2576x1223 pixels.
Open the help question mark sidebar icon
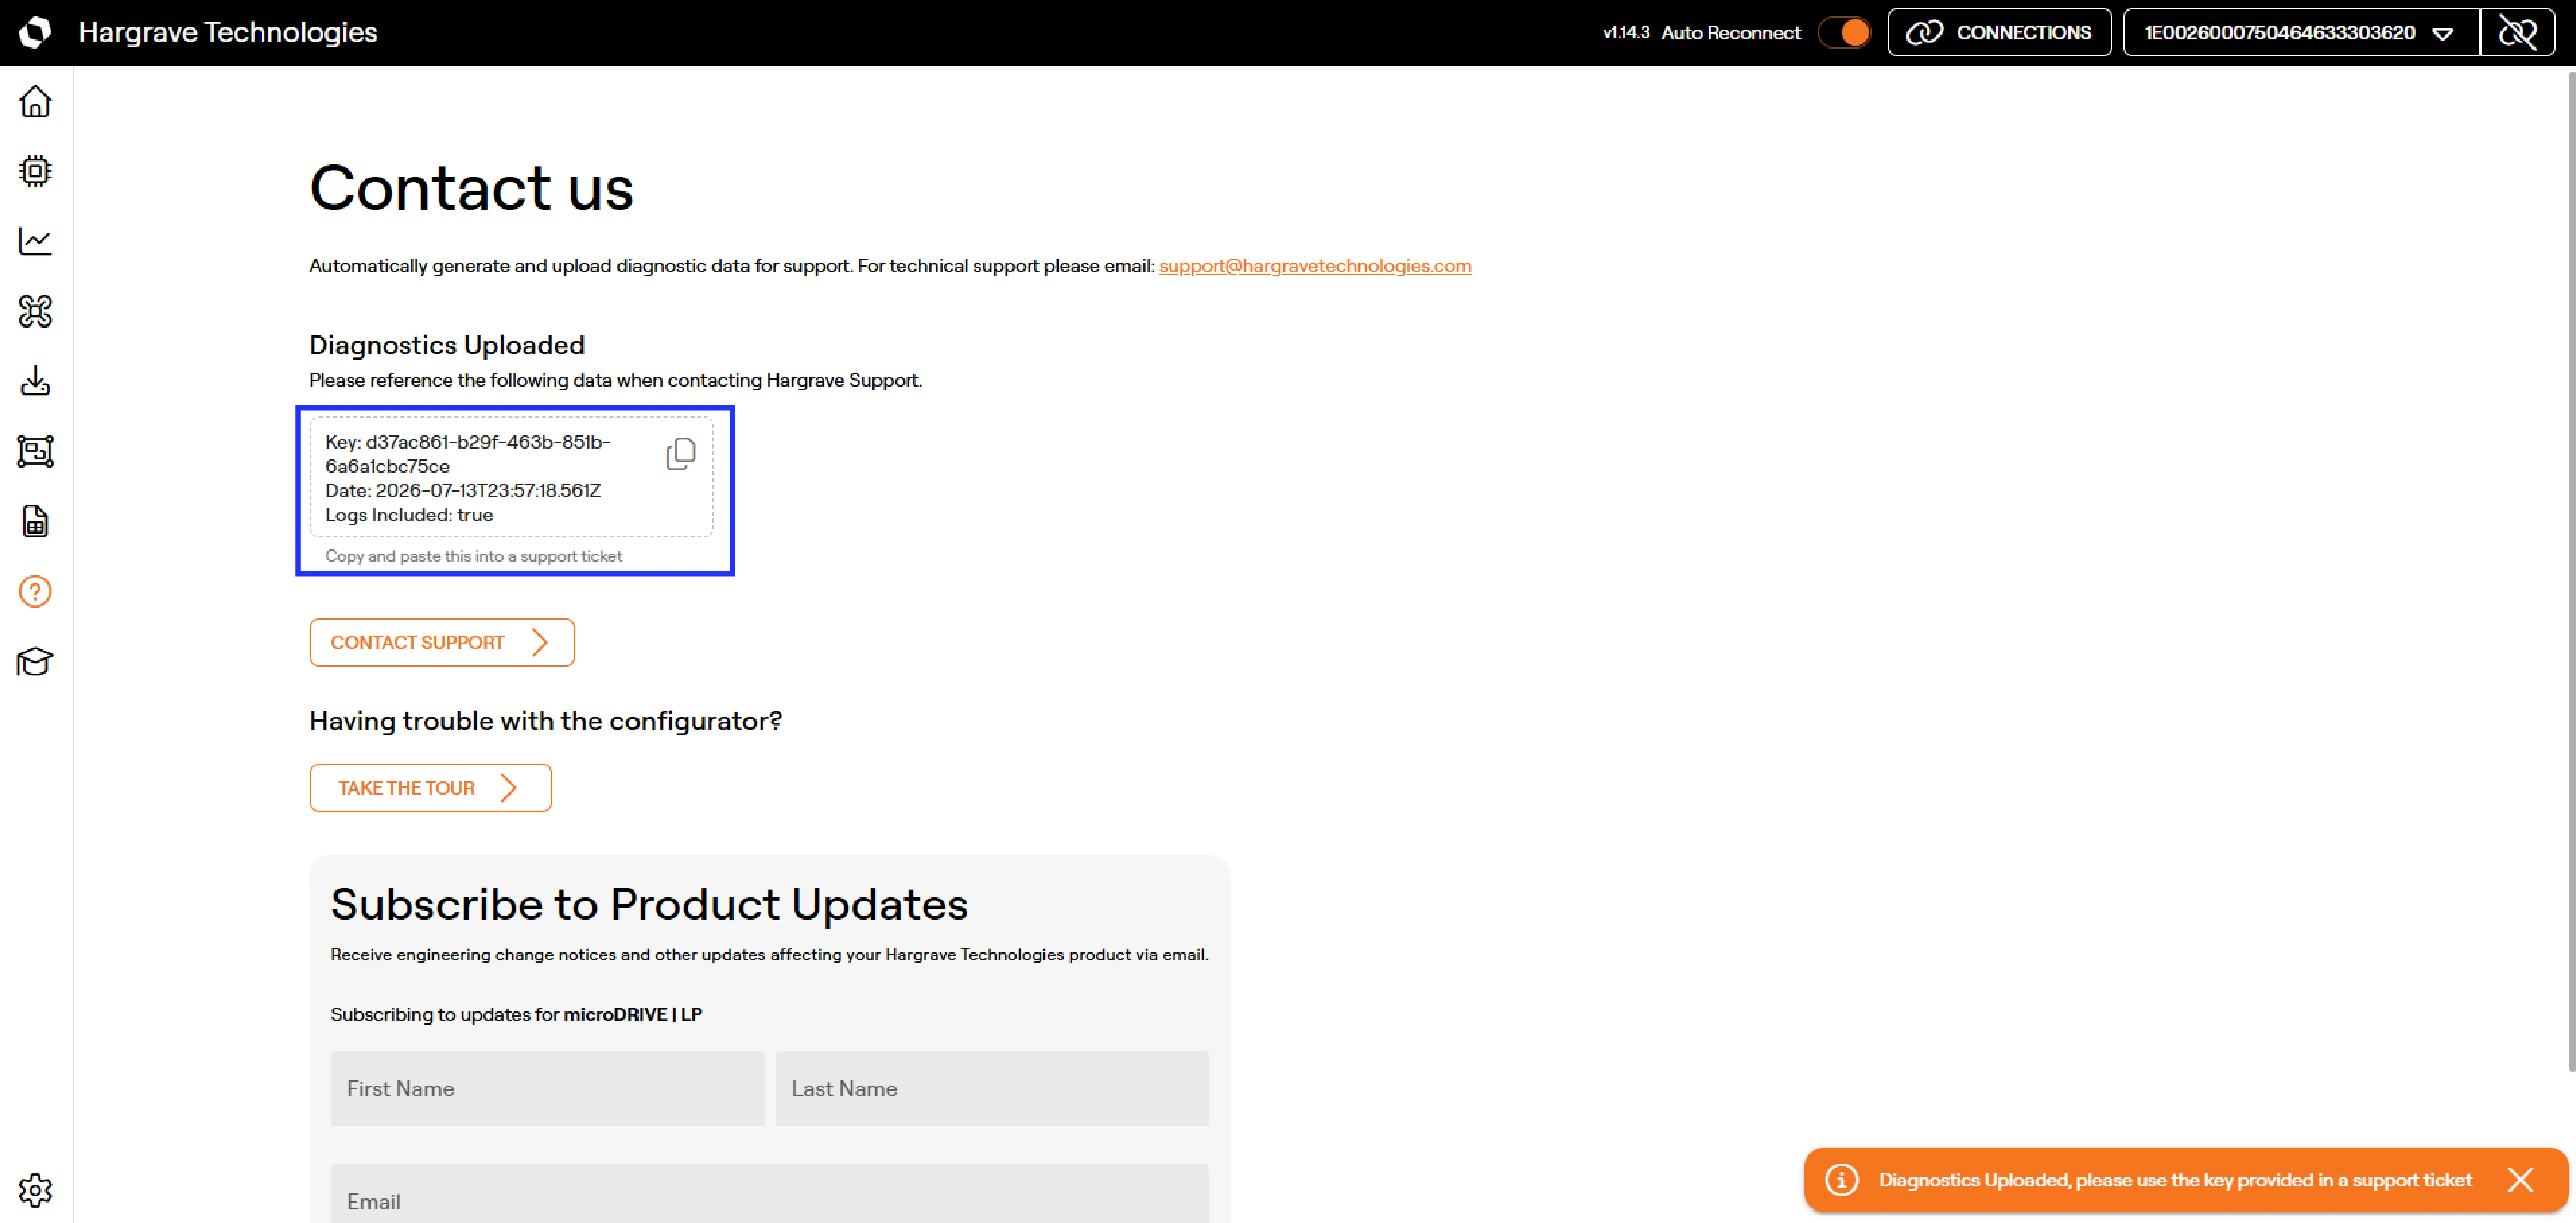point(35,591)
